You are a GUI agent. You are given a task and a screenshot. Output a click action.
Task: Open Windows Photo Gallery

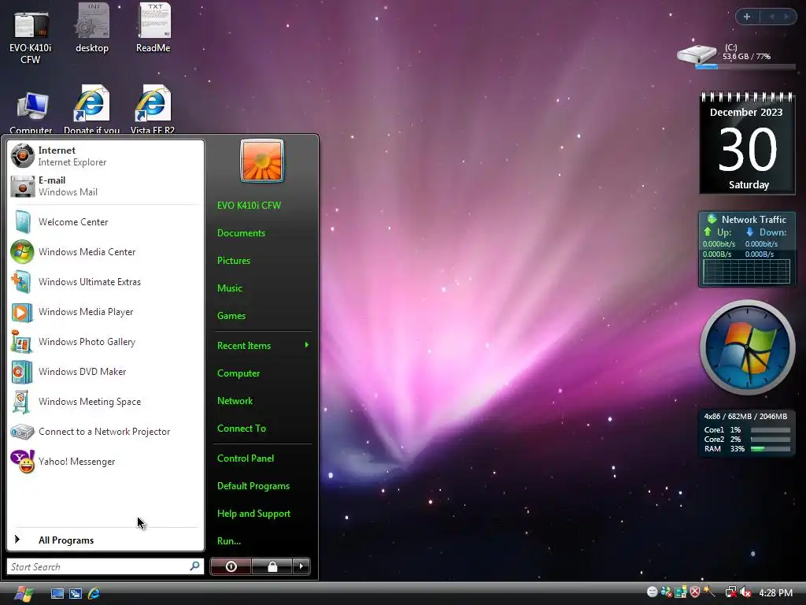coord(105,342)
